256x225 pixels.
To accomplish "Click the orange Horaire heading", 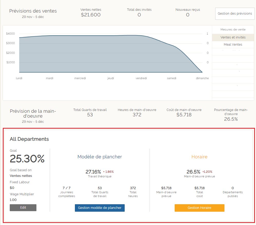I will (199, 157).
